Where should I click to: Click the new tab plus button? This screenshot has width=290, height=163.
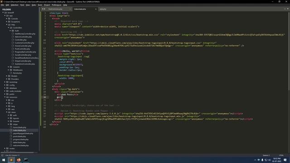click(285, 9)
